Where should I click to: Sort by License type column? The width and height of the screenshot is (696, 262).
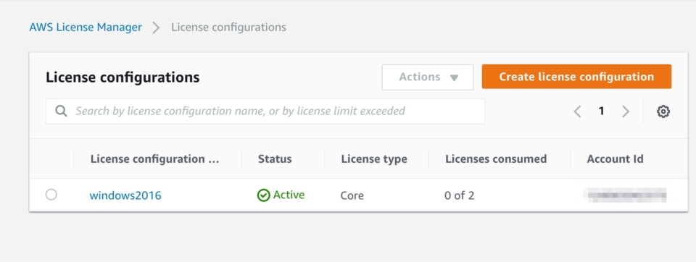(374, 159)
